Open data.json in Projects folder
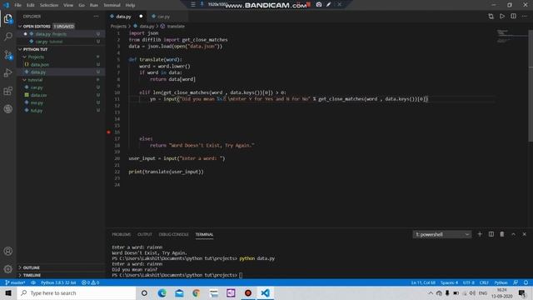This screenshot has height=300, width=533. point(40,64)
